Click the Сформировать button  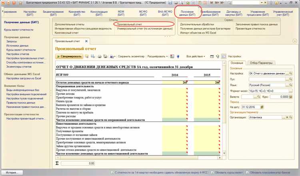coord(69,57)
